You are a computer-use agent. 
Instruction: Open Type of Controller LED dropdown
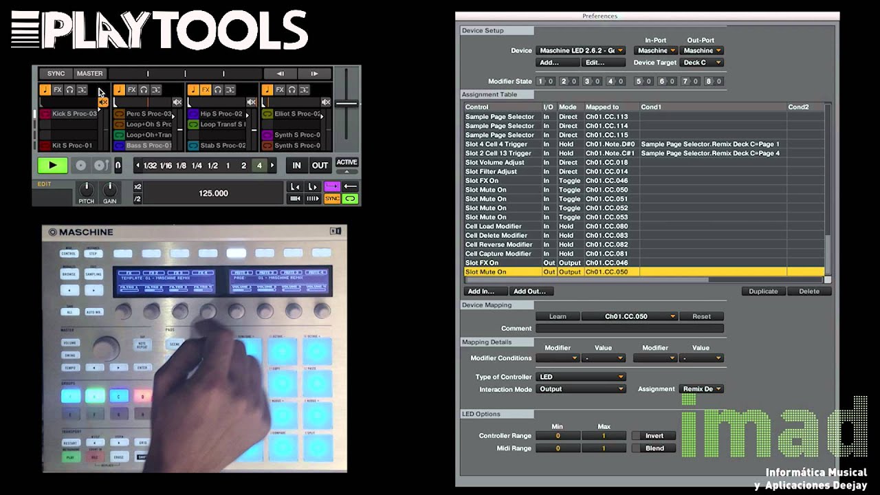580,377
